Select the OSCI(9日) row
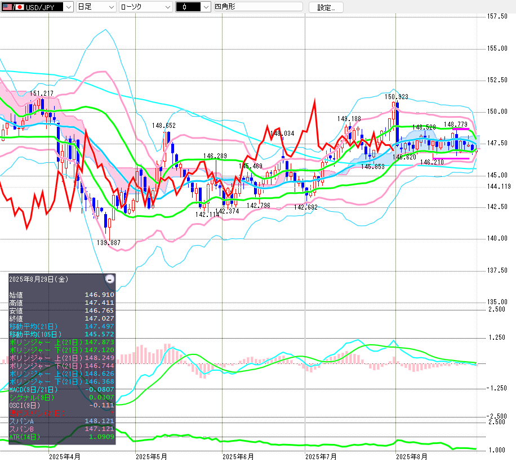This screenshot has width=516, height=462. click(62, 406)
